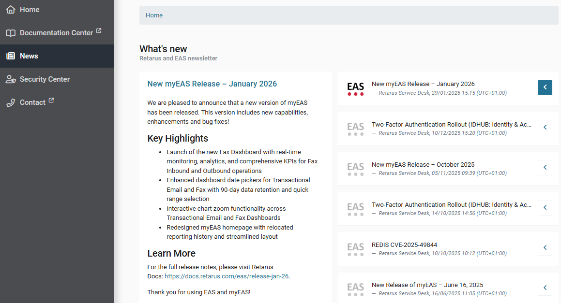Viewport: 561px width, 303px height.
Task: Select the REDIS CVE-2025-49844 news title
Action: 404,245
